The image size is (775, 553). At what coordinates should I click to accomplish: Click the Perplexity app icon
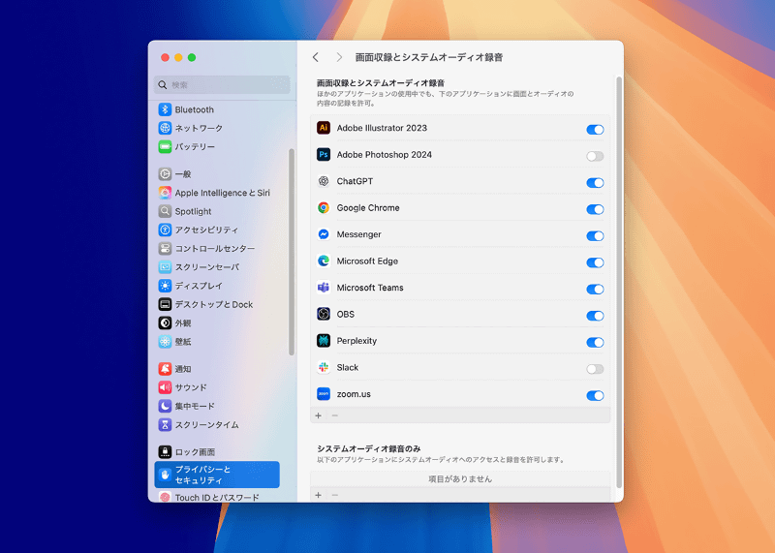(324, 341)
